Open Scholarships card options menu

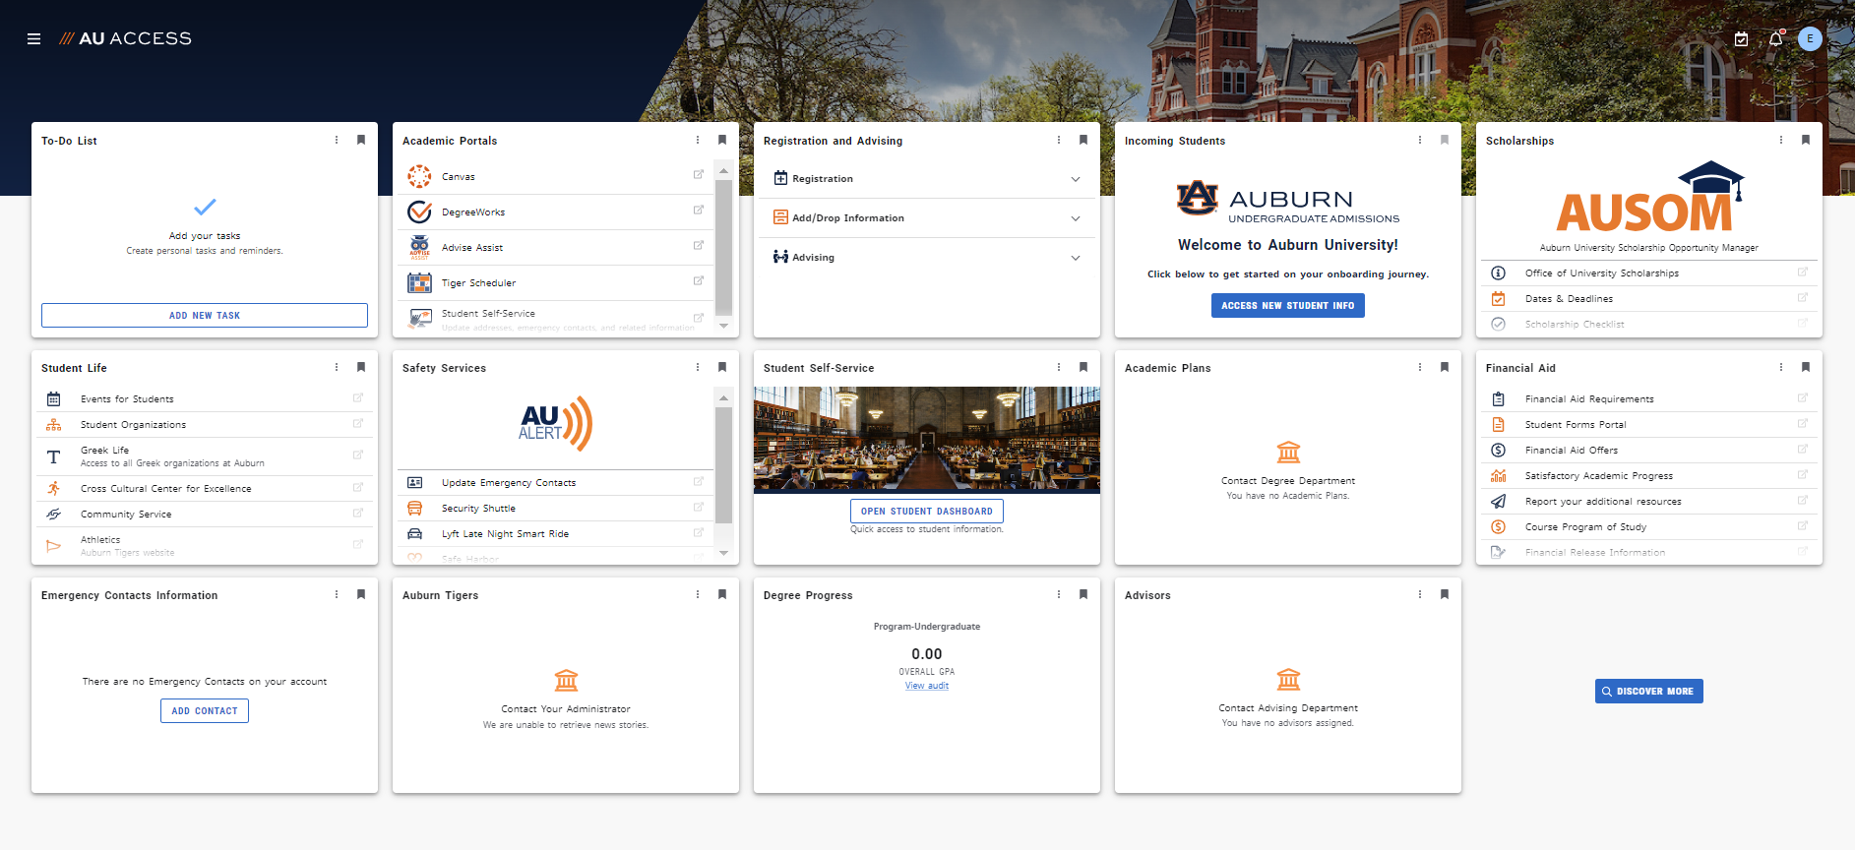1781,141
